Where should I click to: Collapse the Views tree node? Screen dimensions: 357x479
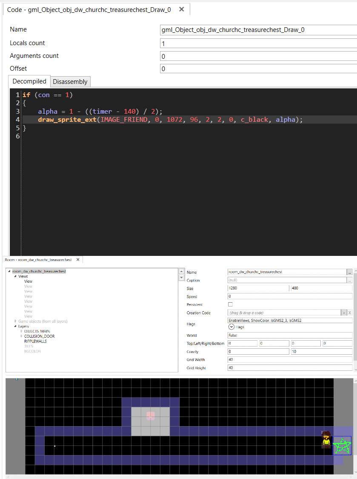(x=15, y=276)
